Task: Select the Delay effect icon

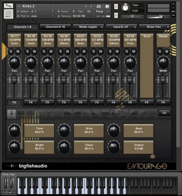Action: pyautogui.click(x=86, y=114)
